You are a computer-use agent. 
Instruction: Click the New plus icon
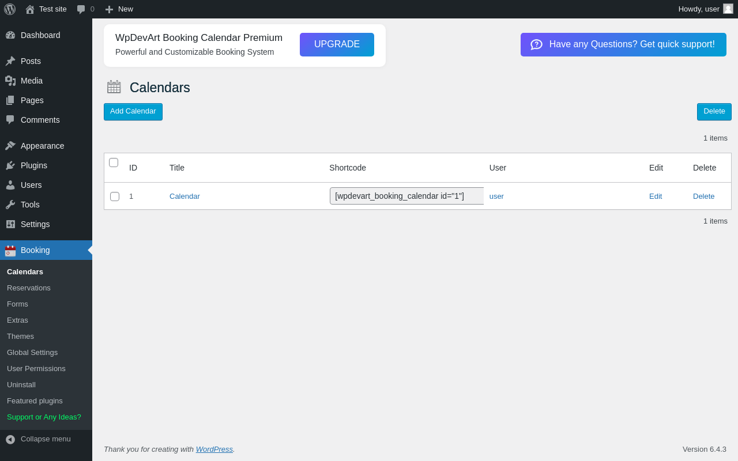click(109, 9)
